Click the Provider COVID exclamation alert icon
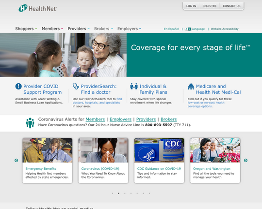Screen dimensions: 262x209 [18, 86]
